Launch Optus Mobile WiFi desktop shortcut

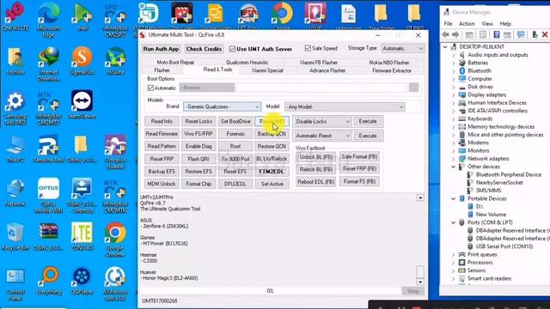pyautogui.click(x=49, y=195)
